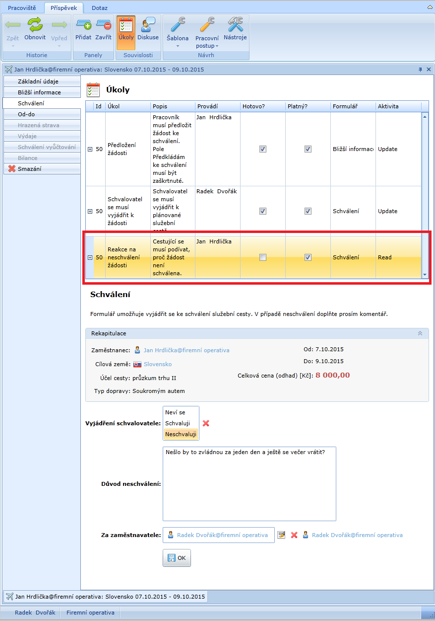Open the Bližší informace section

tap(39, 92)
